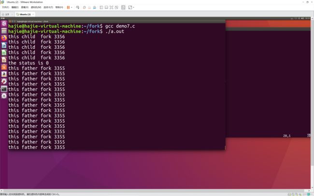Click the revert to snapshot toolbar icon
Screen dimensions: 314x196
89,7
